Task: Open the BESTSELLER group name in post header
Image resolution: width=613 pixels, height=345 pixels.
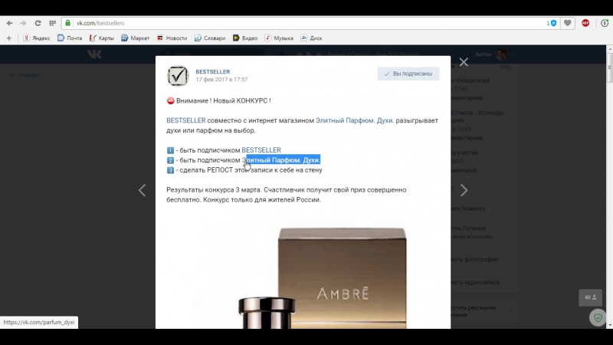Action: (x=213, y=71)
